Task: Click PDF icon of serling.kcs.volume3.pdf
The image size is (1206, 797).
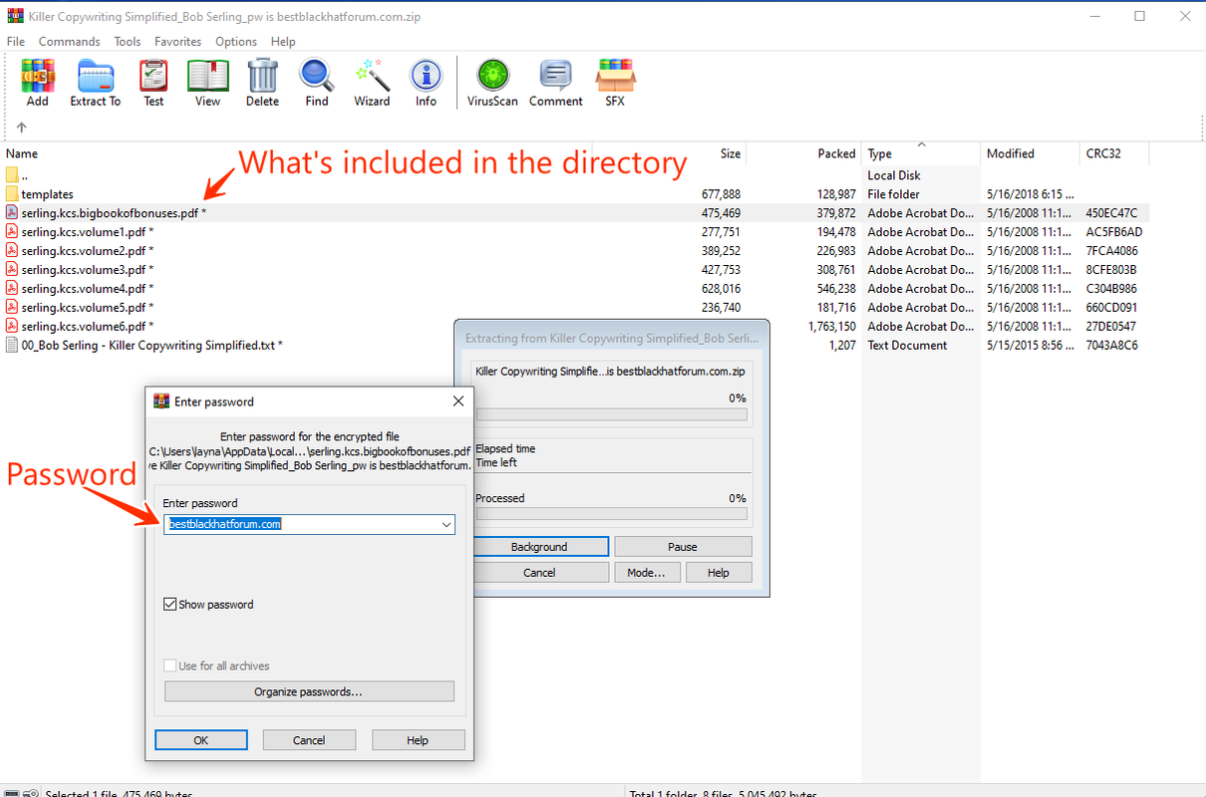Action: (x=12, y=270)
